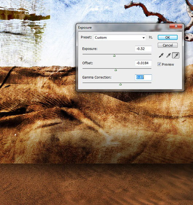The height and width of the screenshot is (205, 193).
Task: Open the preset options menu icon
Action: point(150,37)
